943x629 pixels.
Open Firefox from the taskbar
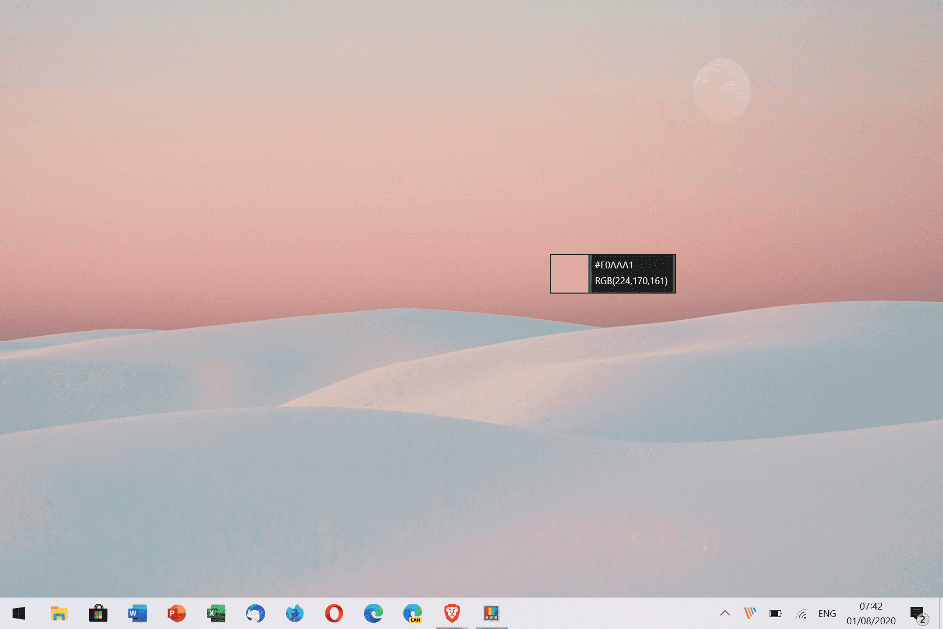point(294,613)
